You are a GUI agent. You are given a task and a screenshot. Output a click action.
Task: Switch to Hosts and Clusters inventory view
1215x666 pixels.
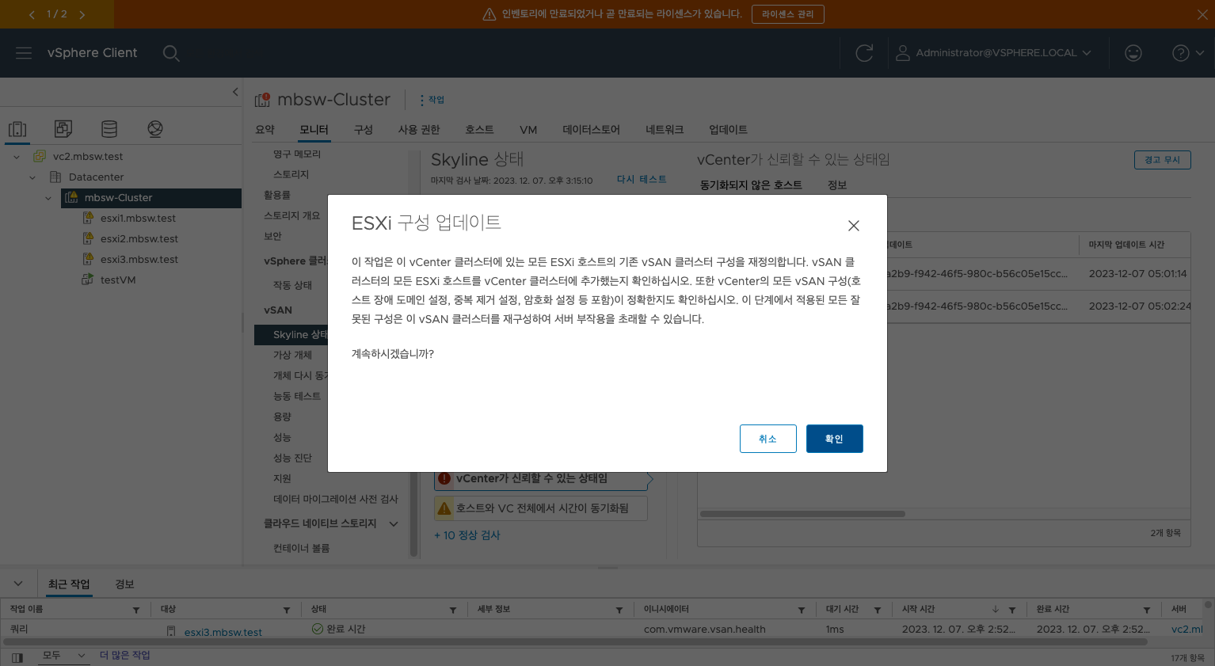[17, 129]
